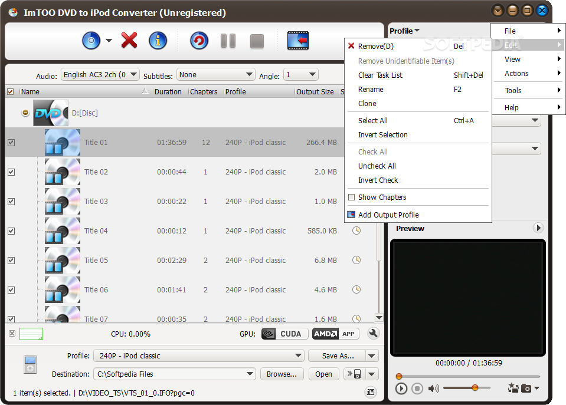Open the bottom Profile 240P combo box
The image size is (566, 405).
pyautogui.click(x=198, y=355)
